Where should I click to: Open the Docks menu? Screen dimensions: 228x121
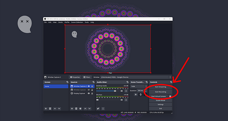pos(61,22)
